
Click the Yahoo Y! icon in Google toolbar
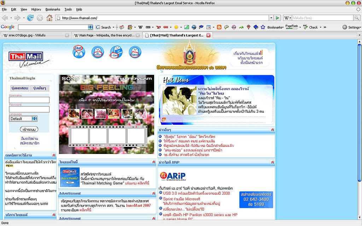coord(158,27)
